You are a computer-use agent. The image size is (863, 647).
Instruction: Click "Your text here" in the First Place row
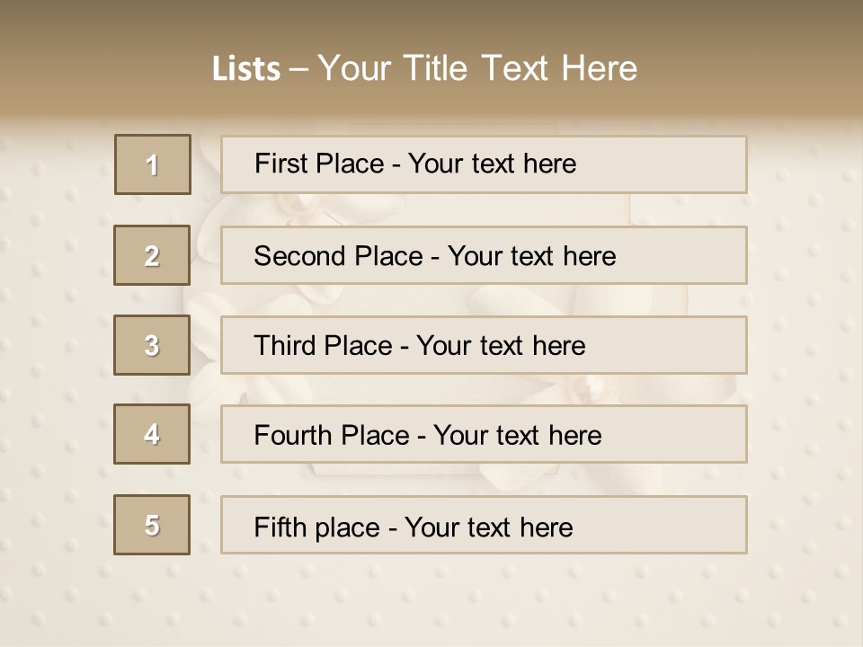pos(492,164)
